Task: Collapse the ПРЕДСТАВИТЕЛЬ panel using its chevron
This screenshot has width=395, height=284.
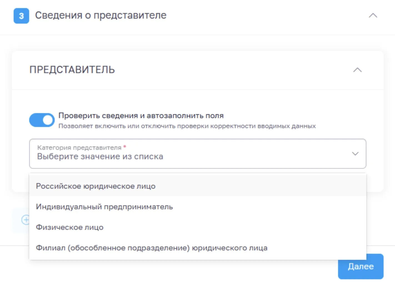Action: tap(357, 70)
